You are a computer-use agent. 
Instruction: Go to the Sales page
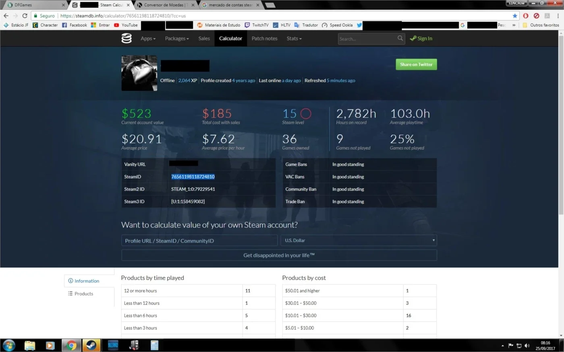point(204,39)
